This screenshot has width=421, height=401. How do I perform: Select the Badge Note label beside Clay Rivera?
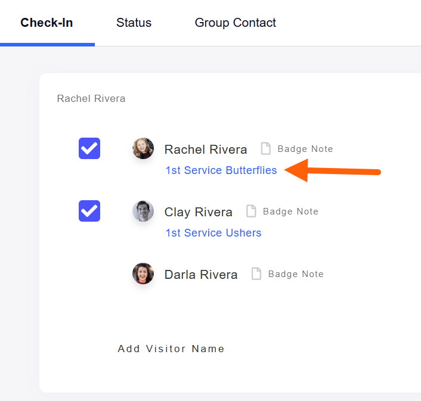tap(290, 212)
